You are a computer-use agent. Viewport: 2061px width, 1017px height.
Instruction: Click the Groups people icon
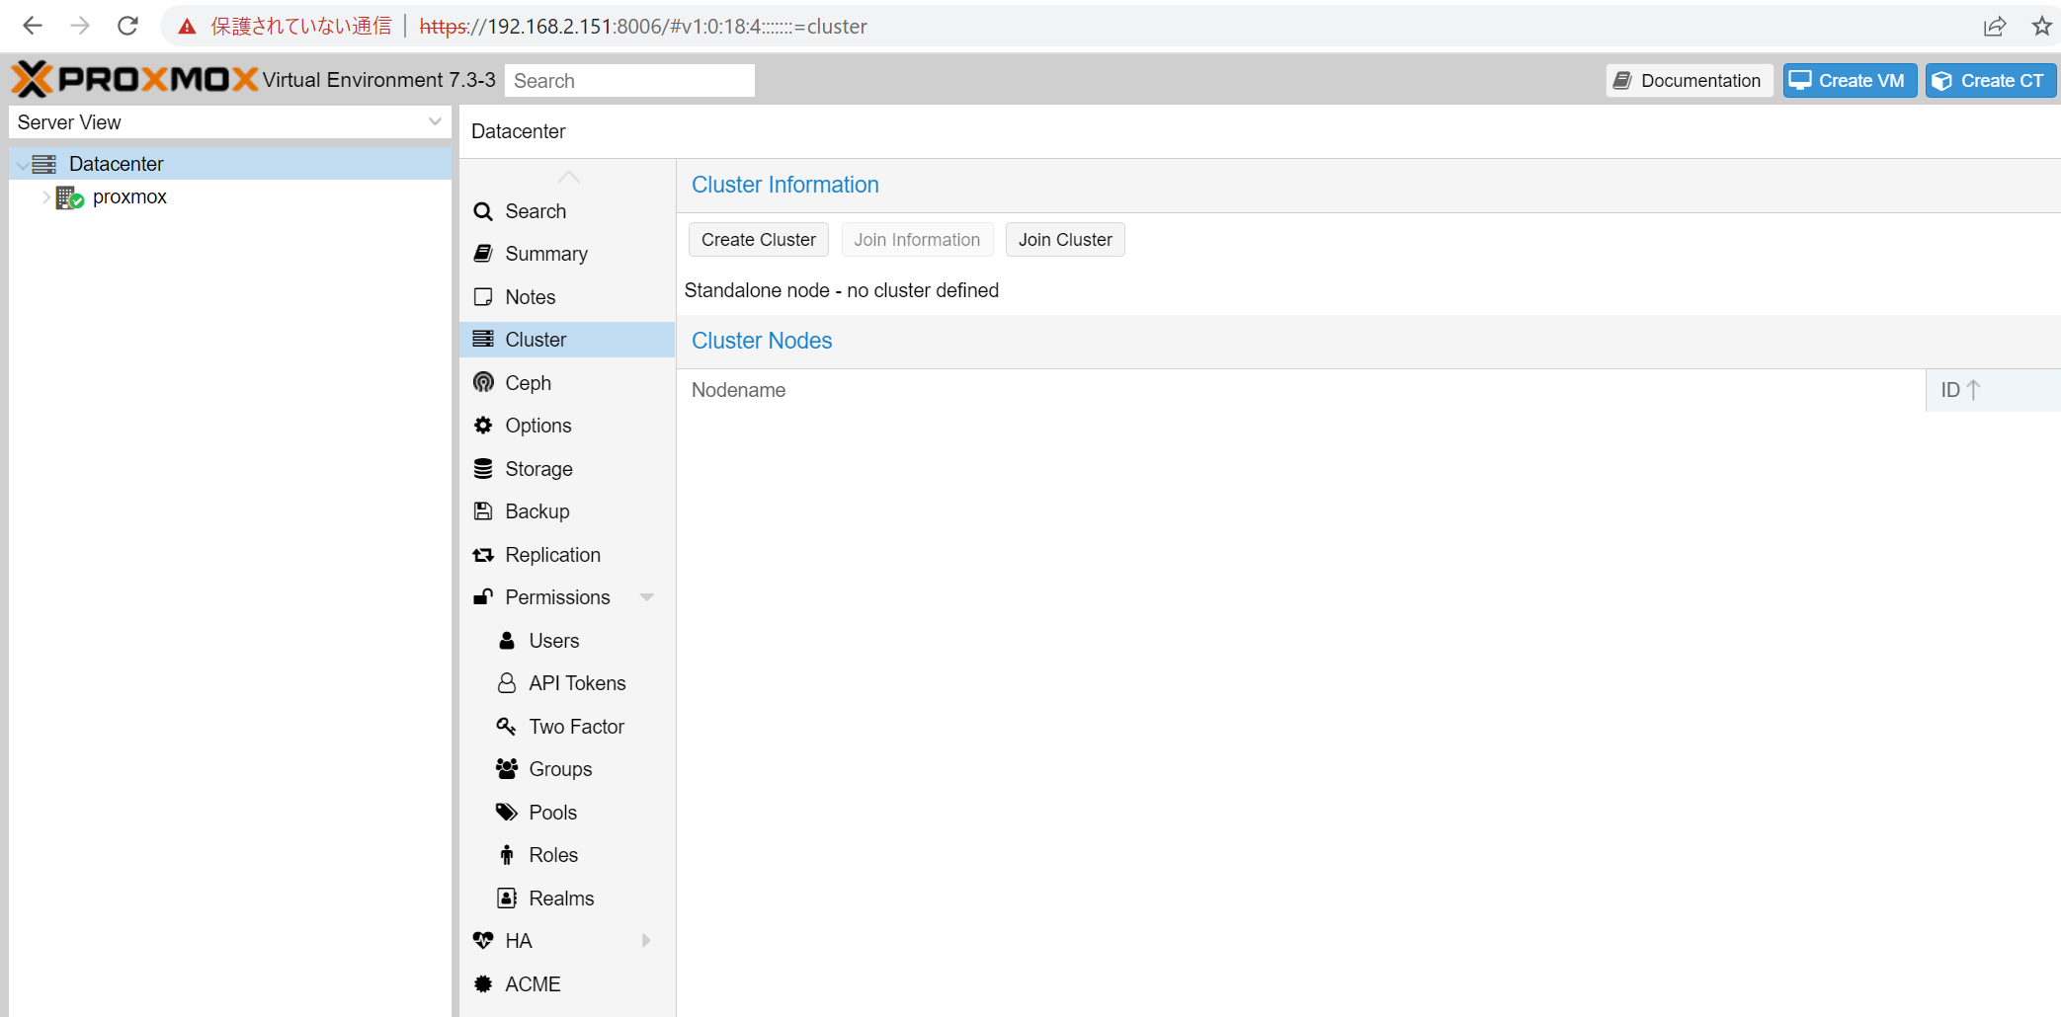click(x=507, y=769)
